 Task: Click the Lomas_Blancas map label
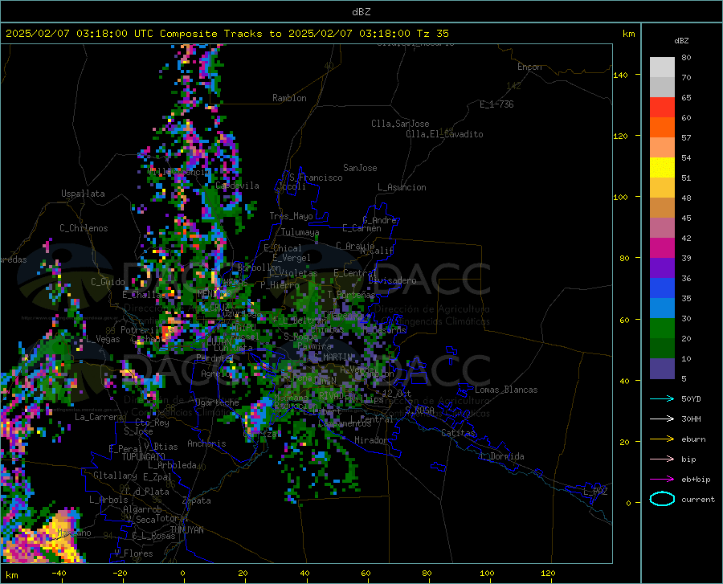click(506, 390)
